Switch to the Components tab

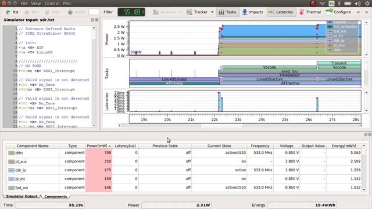pyautogui.click(x=56, y=196)
